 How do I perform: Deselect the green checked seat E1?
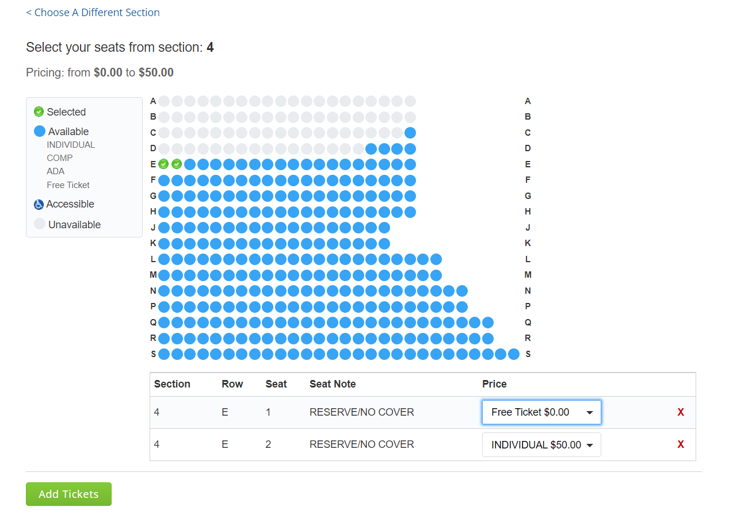coord(163,164)
